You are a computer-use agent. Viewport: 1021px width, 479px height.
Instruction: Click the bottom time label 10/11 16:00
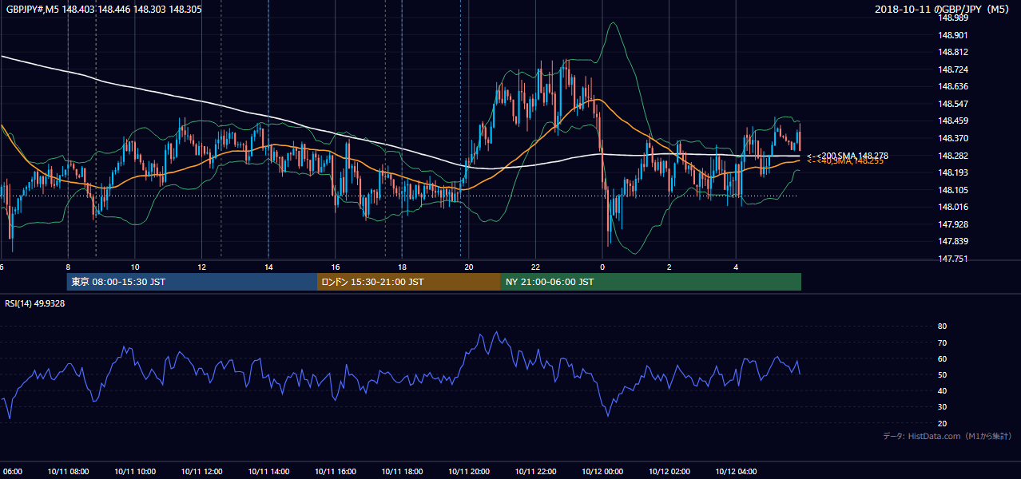[x=336, y=472]
